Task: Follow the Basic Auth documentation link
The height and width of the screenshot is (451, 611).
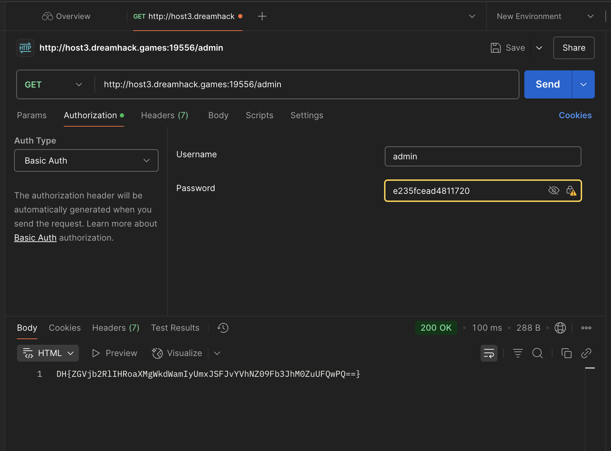Action: 35,238
